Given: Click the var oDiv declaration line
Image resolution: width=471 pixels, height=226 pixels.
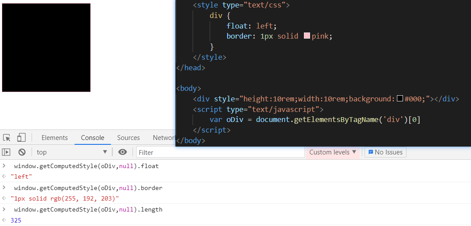Looking at the screenshot, I should pos(315,120).
